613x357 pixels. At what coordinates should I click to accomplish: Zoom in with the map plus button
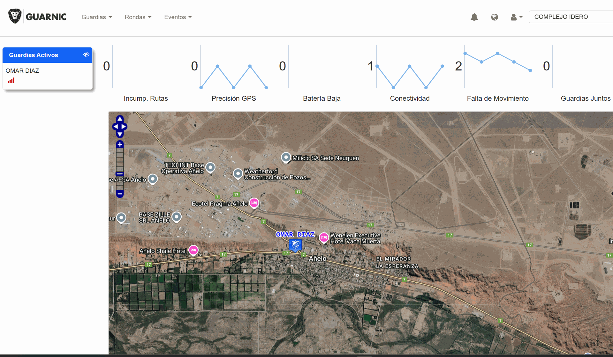(120, 144)
